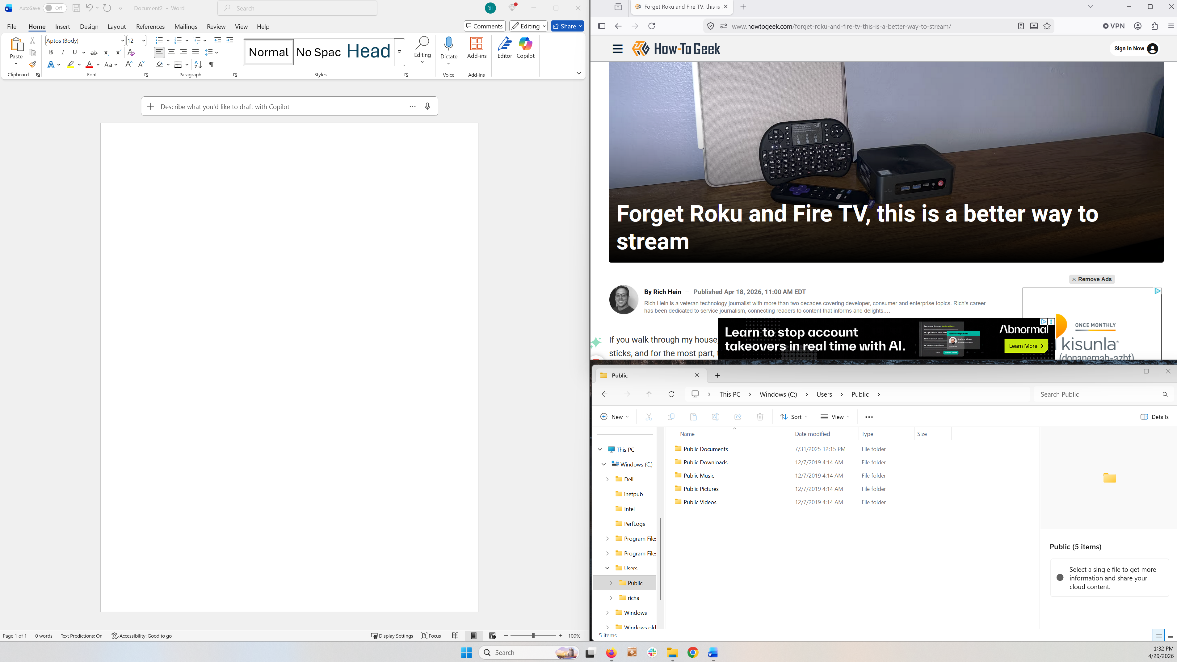1177x662 pixels.
Task: Click the Copilot draft microphone icon
Action: pyautogui.click(x=427, y=107)
